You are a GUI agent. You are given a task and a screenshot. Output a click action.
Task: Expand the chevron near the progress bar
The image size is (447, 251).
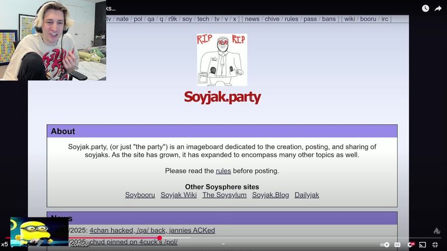point(223,243)
